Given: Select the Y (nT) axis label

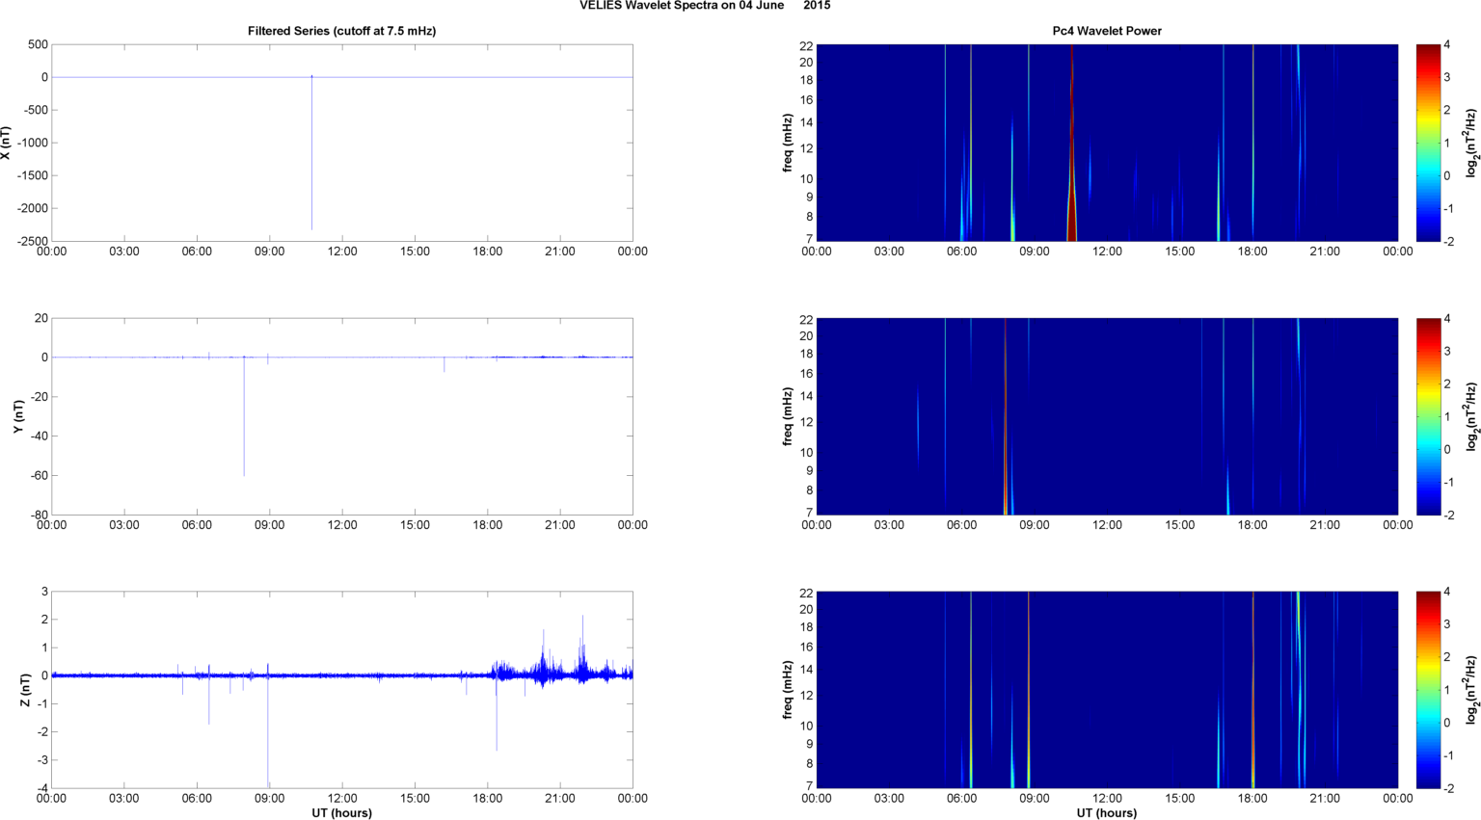Looking at the screenshot, I should (18, 416).
